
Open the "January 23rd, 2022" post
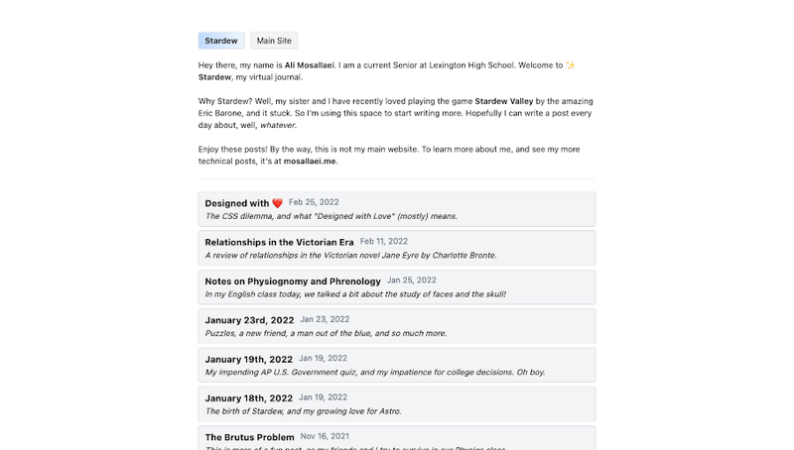pos(249,320)
